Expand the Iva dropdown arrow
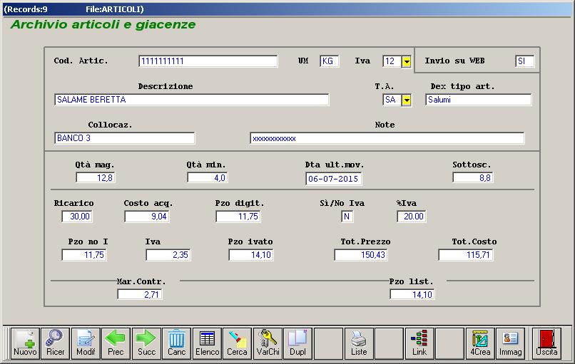 click(x=407, y=61)
